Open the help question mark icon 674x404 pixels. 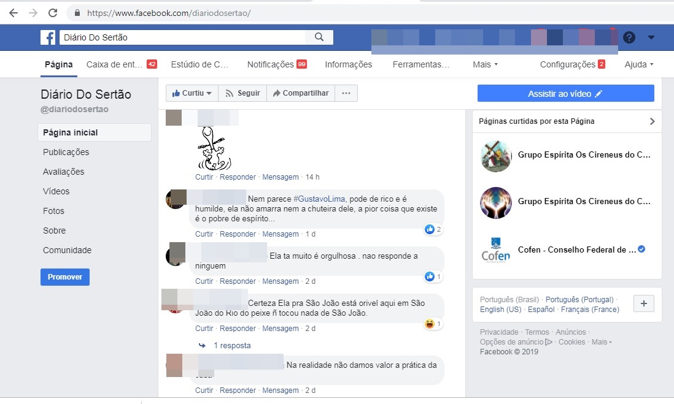[x=629, y=37]
